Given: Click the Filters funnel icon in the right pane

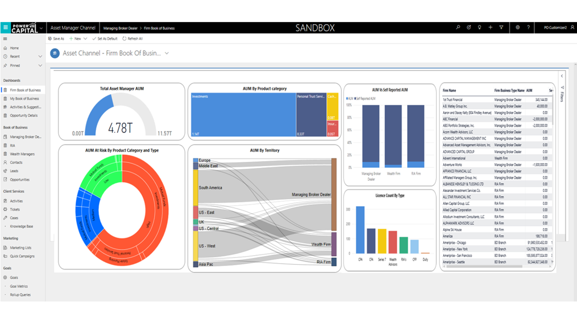Looking at the screenshot, I should click(x=563, y=88).
